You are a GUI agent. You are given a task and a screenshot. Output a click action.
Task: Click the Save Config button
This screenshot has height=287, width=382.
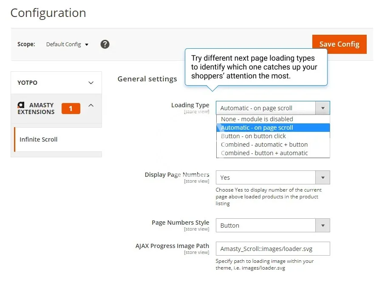click(339, 44)
